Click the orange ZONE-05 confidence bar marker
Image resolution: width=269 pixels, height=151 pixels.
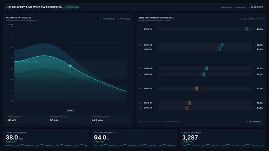196,89
